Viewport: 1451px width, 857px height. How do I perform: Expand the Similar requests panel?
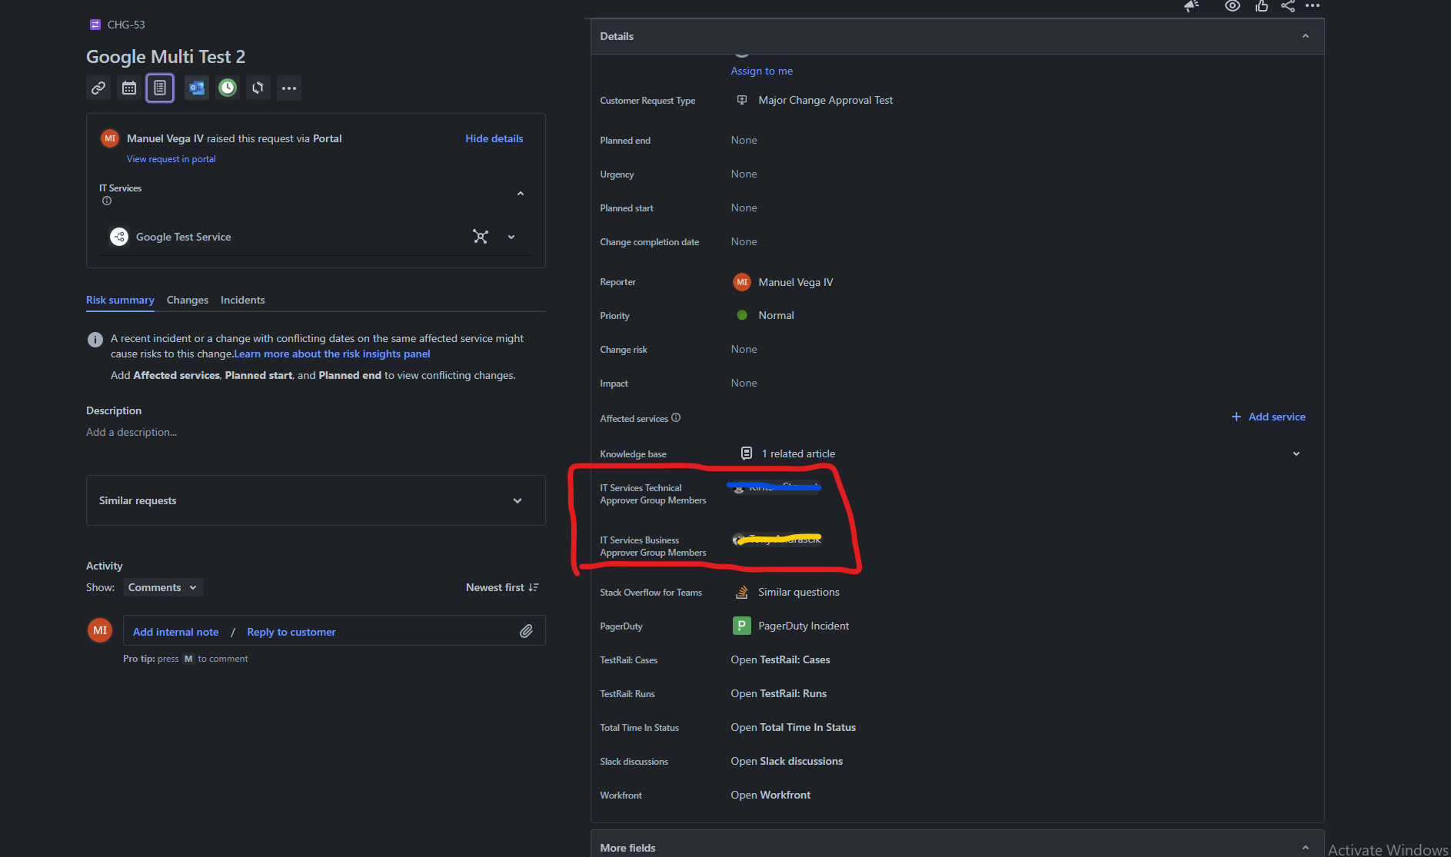[316, 500]
